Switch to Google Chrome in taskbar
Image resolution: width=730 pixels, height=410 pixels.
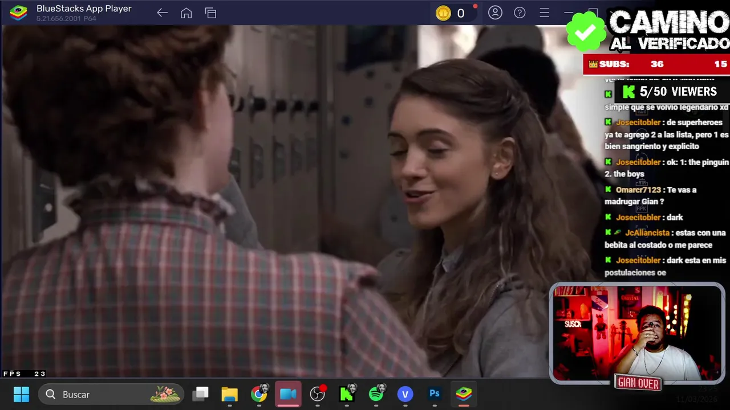click(x=259, y=394)
